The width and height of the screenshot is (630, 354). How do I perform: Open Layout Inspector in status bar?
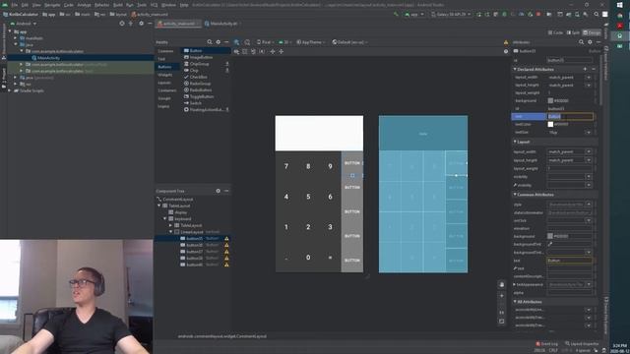[x=582, y=344]
